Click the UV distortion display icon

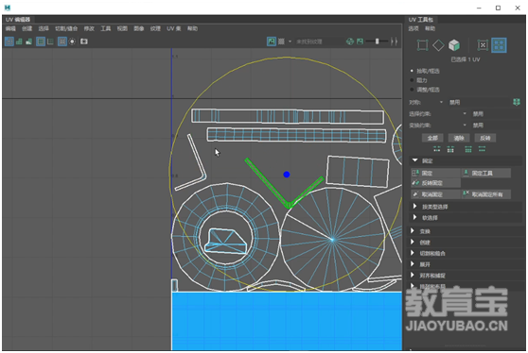click(29, 42)
